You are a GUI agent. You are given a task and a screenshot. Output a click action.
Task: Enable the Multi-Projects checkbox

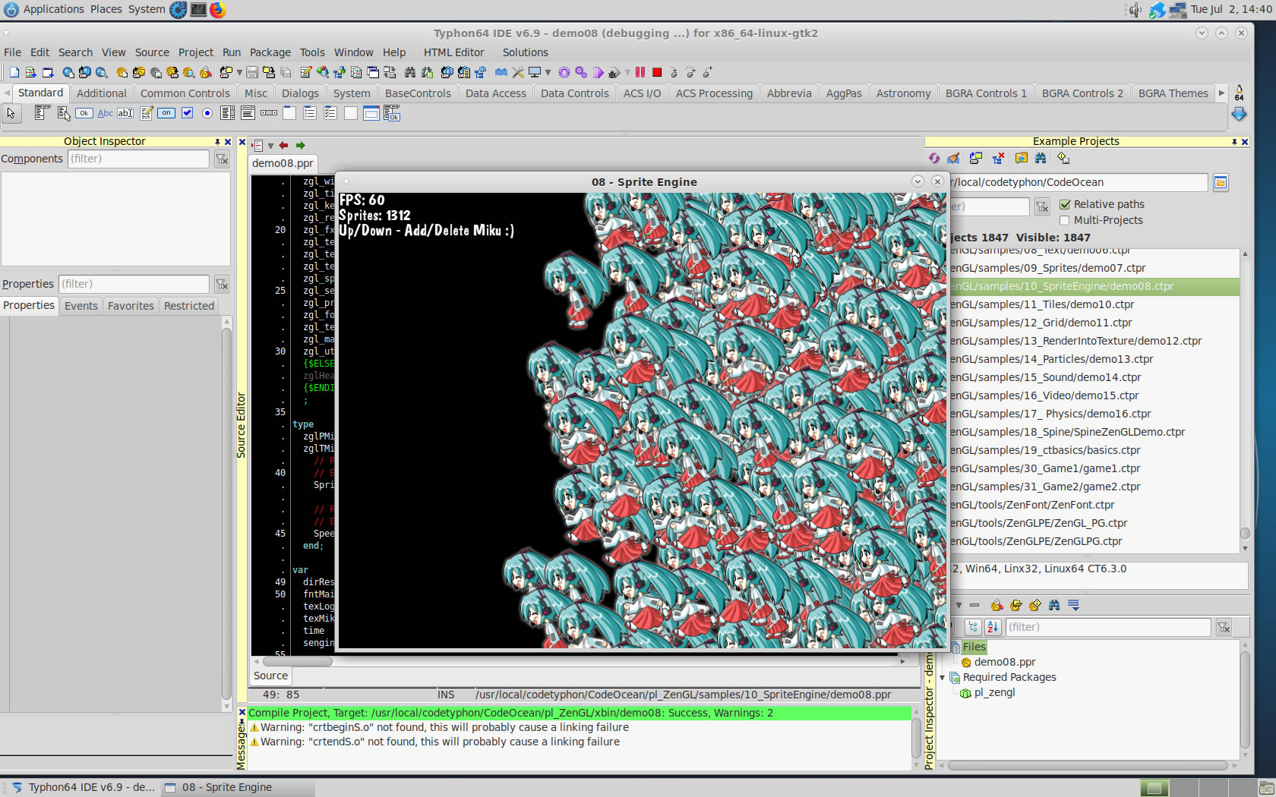(1065, 220)
